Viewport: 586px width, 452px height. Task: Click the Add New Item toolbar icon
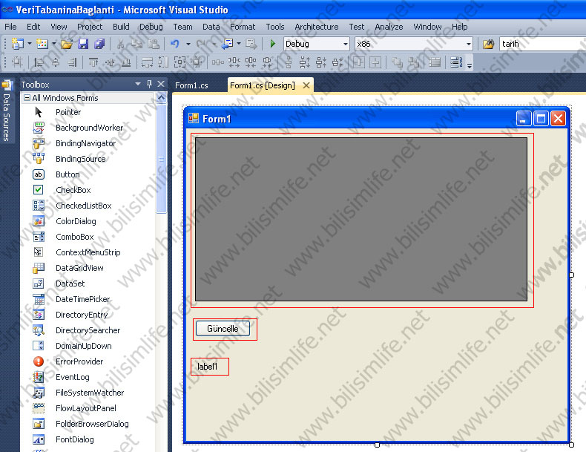pos(42,44)
